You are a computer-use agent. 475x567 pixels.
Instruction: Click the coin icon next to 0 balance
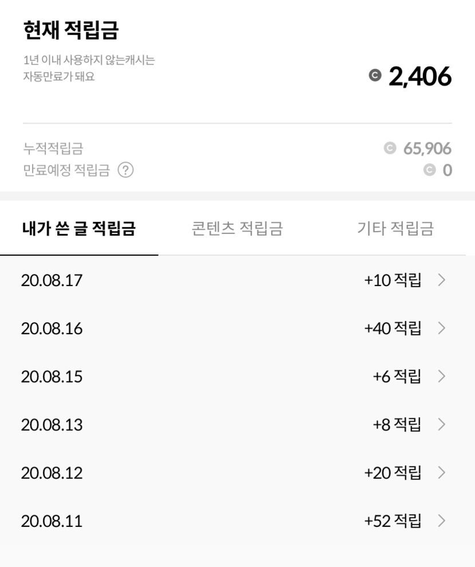tap(430, 170)
